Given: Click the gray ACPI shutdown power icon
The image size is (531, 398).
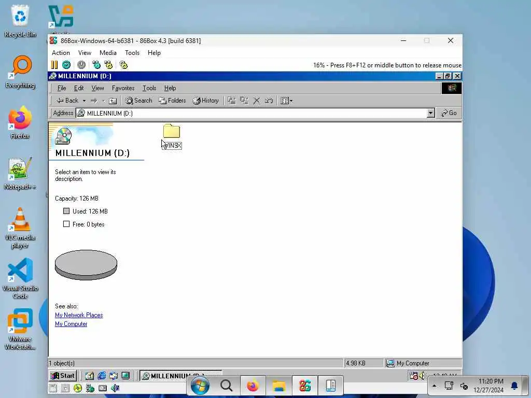Looking at the screenshot, I should pyautogui.click(x=81, y=65).
